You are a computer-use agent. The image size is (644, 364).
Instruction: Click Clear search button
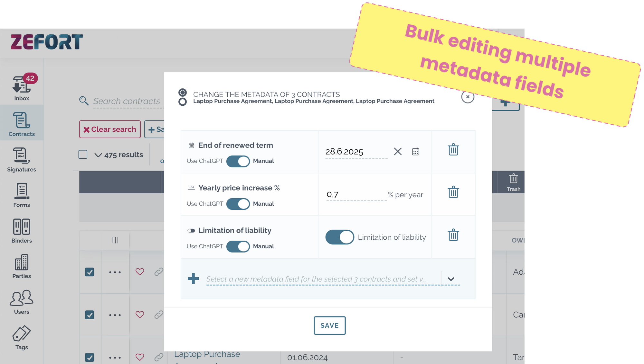click(110, 129)
